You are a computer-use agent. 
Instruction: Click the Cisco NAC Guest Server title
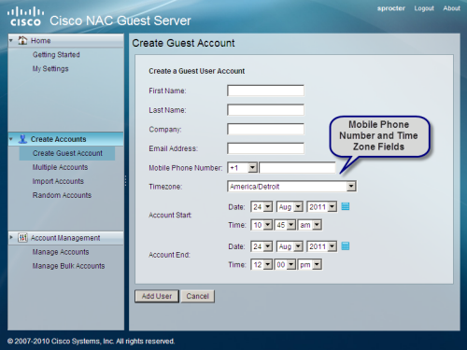(x=120, y=21)
